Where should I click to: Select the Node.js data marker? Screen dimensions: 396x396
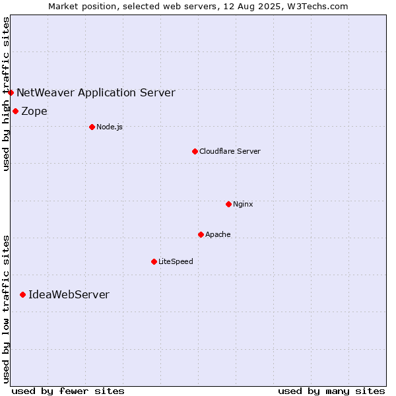(x=92, y=127)
